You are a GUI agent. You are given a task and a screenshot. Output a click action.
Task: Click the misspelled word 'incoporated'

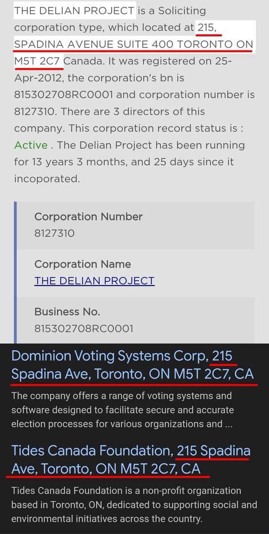[47, 178]
